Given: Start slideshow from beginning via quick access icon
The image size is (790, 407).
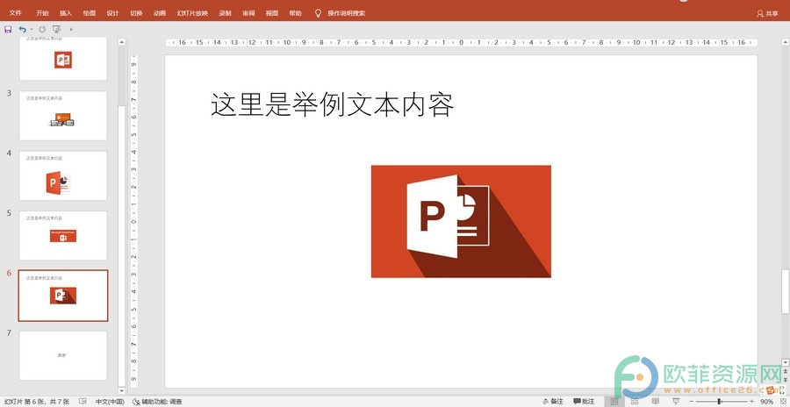Looking at the screenshot, I should [x=56, y=30].
